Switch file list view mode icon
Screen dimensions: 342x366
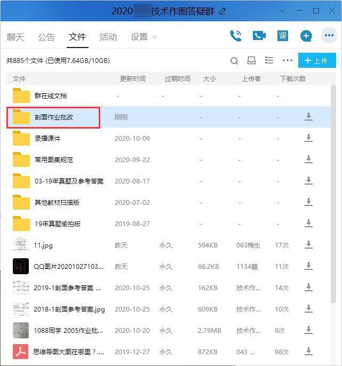tap(269, 60)
